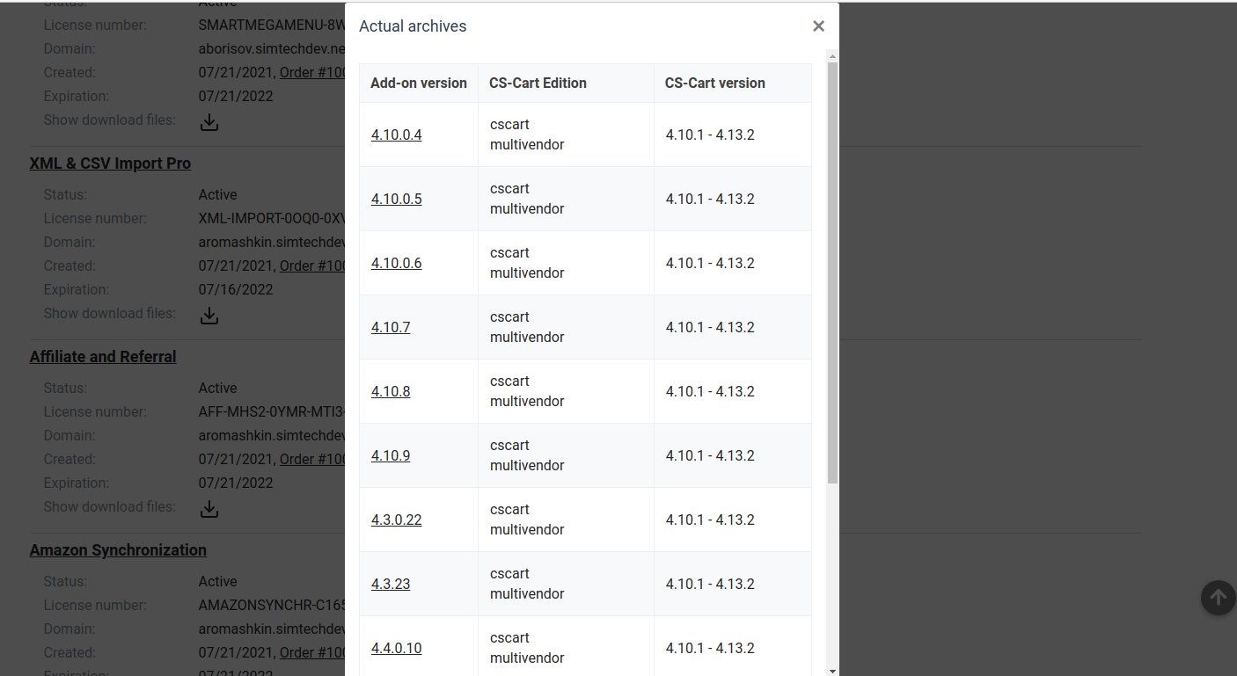Click CS-Cart version cell in 4.10.7 row
1237x676 pixels.
pos(732,327)
